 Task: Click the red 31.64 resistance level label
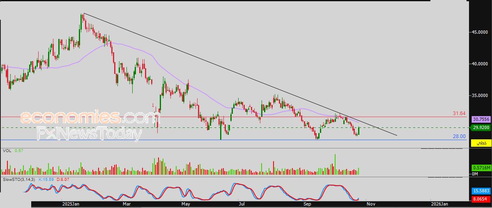459,113
